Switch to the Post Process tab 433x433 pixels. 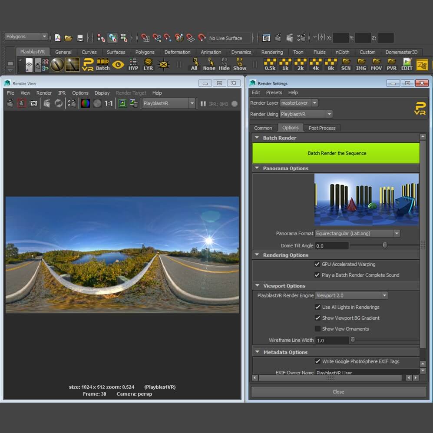click(322, 128)
